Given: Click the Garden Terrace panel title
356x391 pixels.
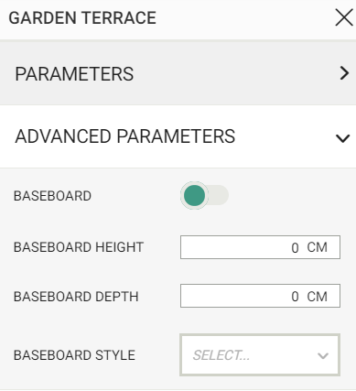Looking at the screenshot, I should pos(82,17).
